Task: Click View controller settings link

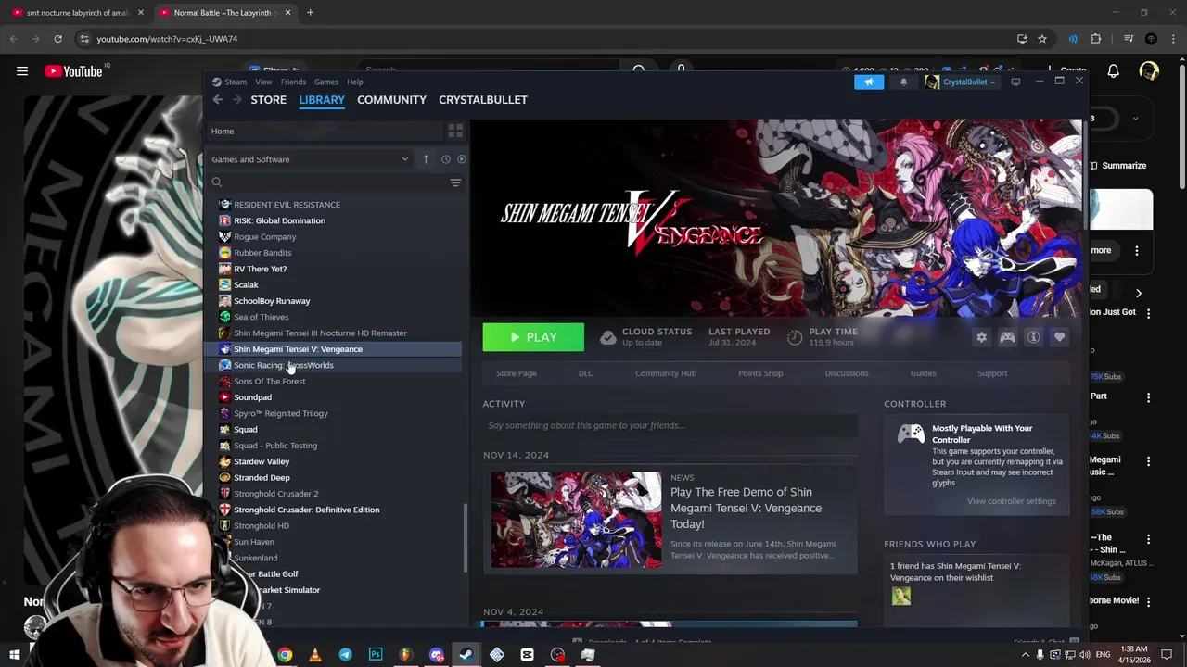Action: [1011, 501]
